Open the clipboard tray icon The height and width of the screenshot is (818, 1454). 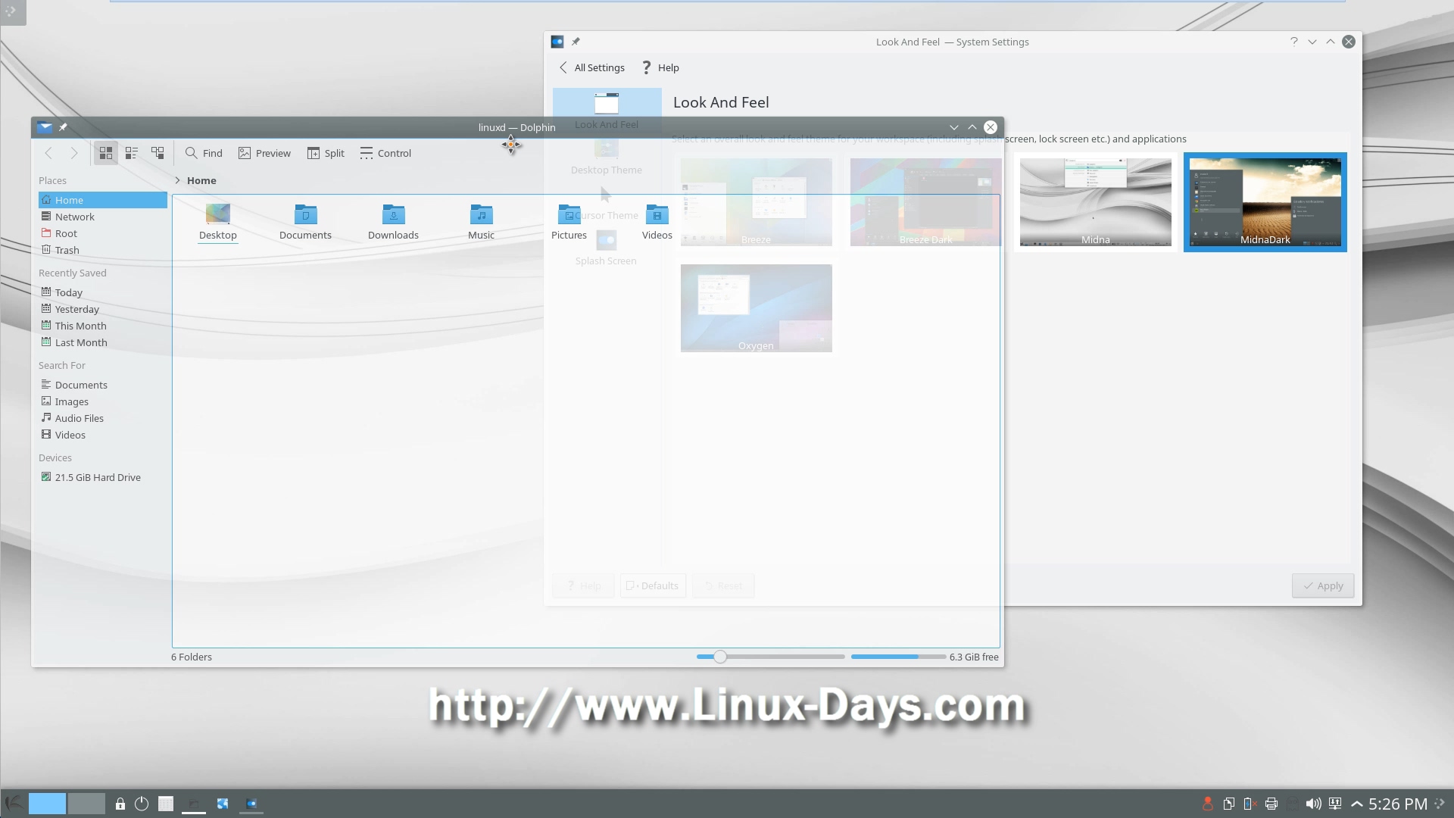pyautogui.click(x=1229, y=804)
